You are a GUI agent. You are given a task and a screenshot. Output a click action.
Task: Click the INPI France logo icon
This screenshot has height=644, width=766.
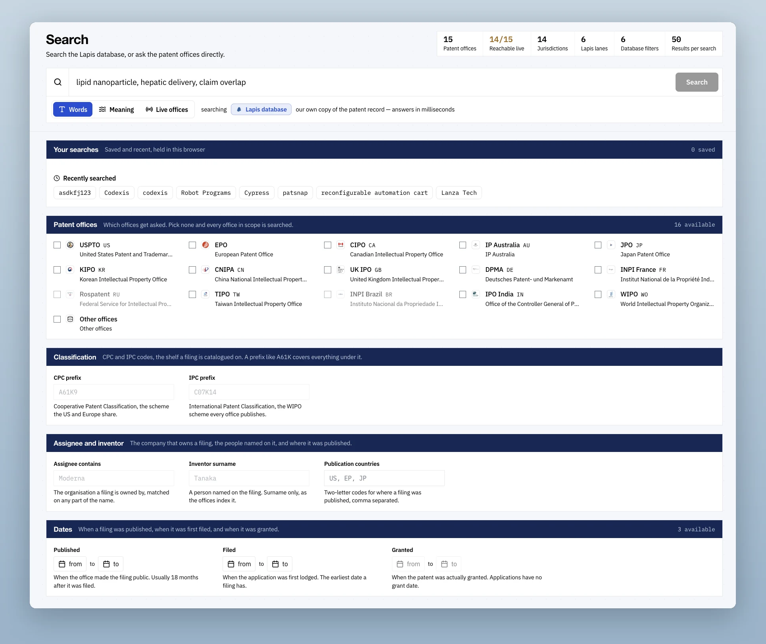point(611,269)
